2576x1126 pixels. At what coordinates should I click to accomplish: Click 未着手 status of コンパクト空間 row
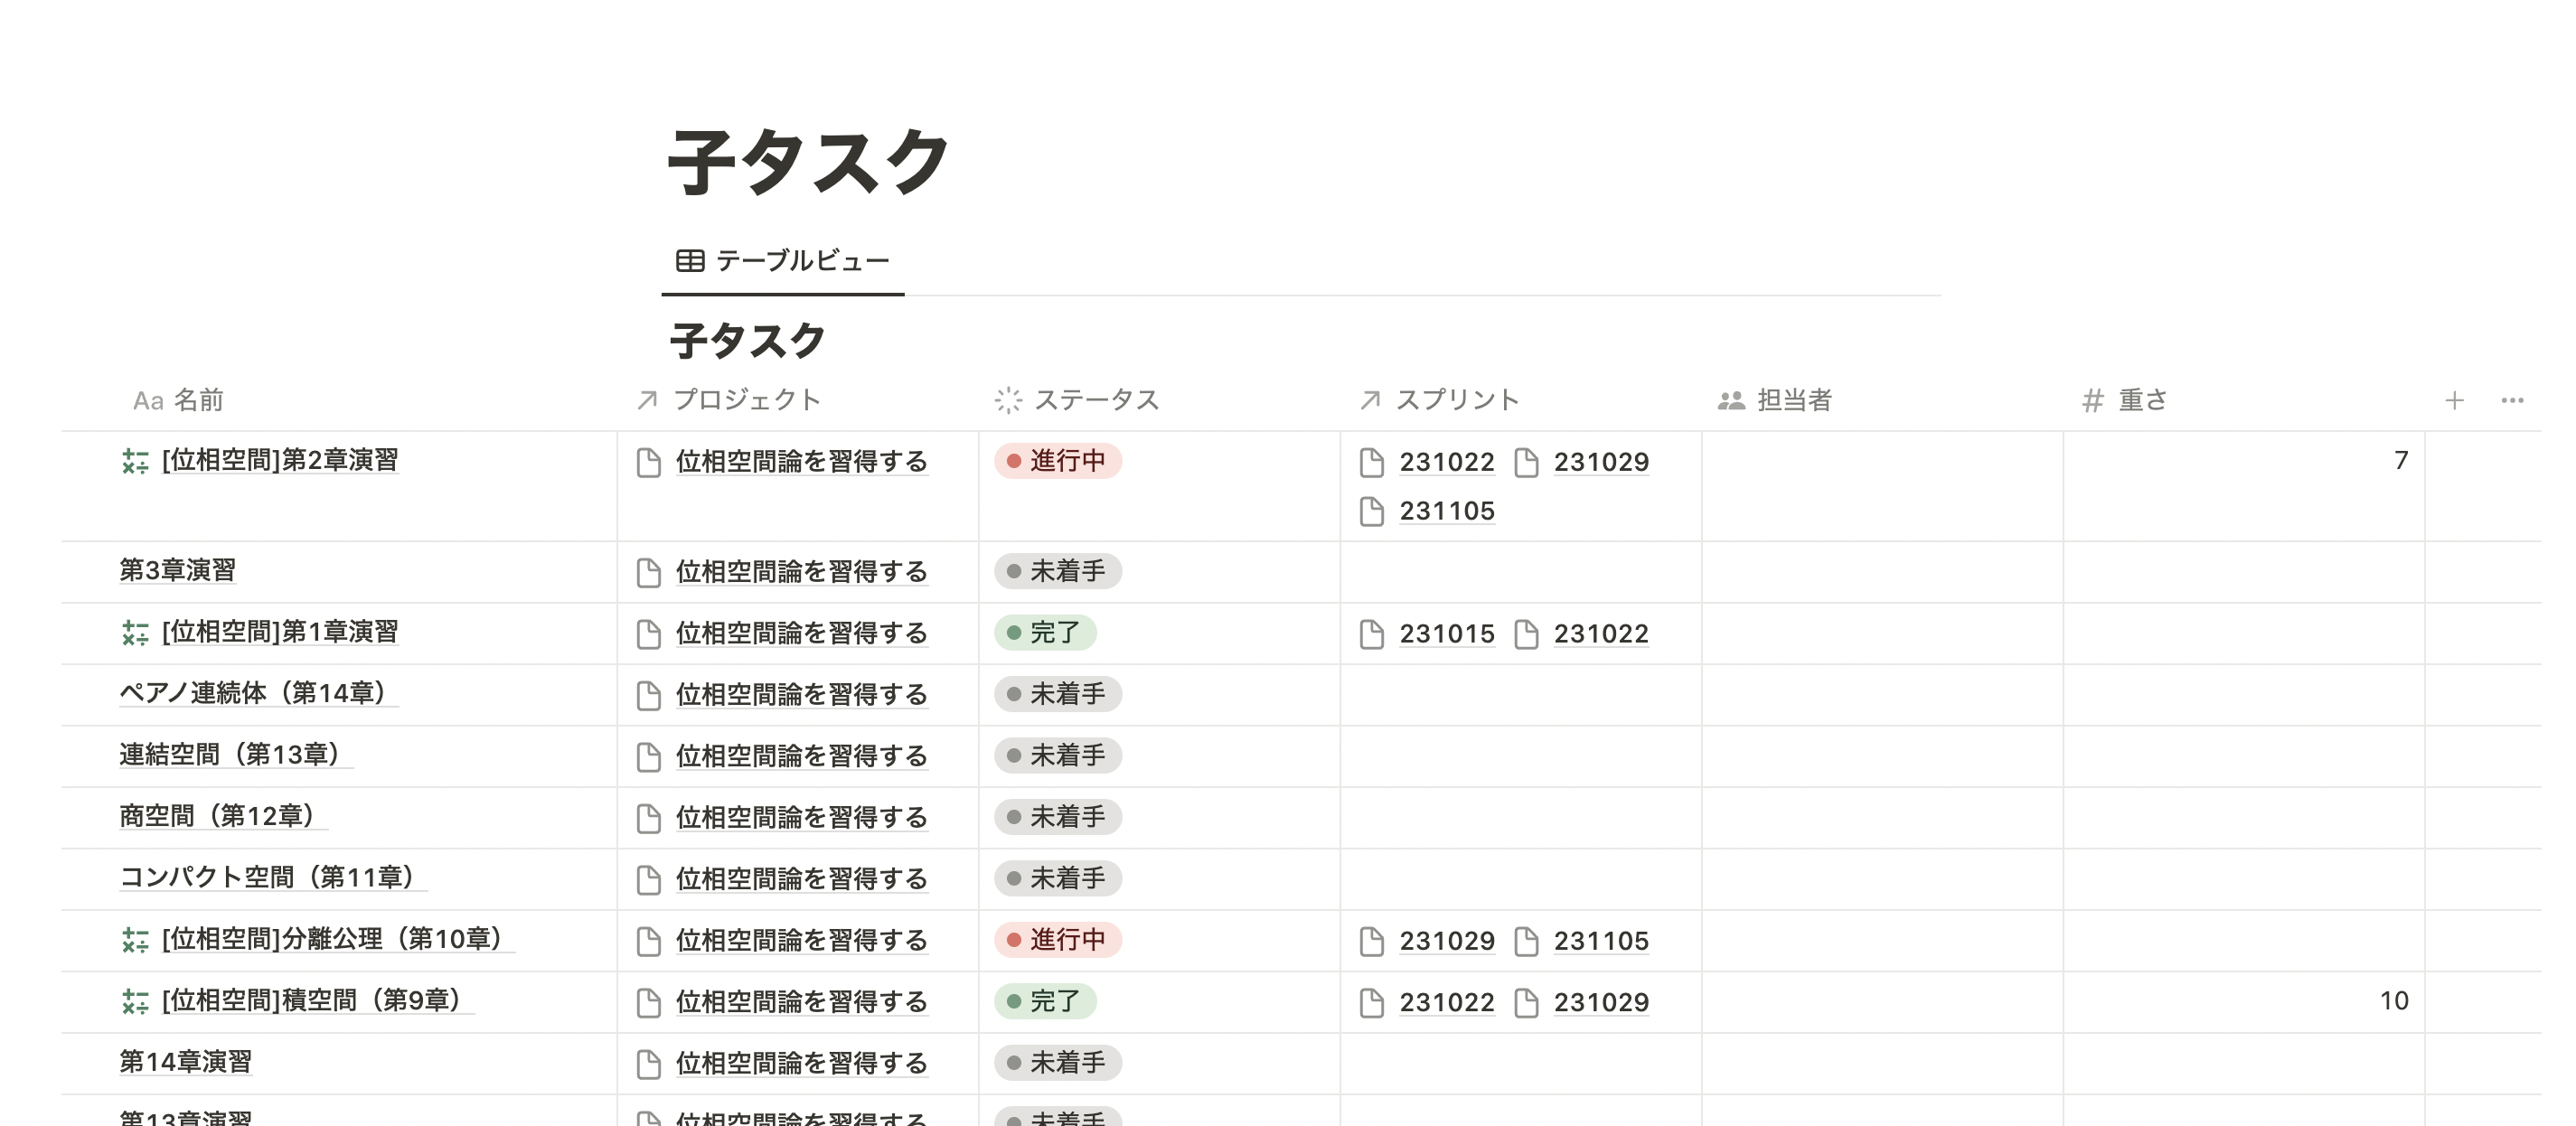click(x=1057, y=879)
